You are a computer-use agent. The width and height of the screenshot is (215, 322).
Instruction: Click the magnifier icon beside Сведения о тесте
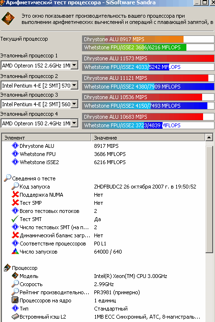8,178
